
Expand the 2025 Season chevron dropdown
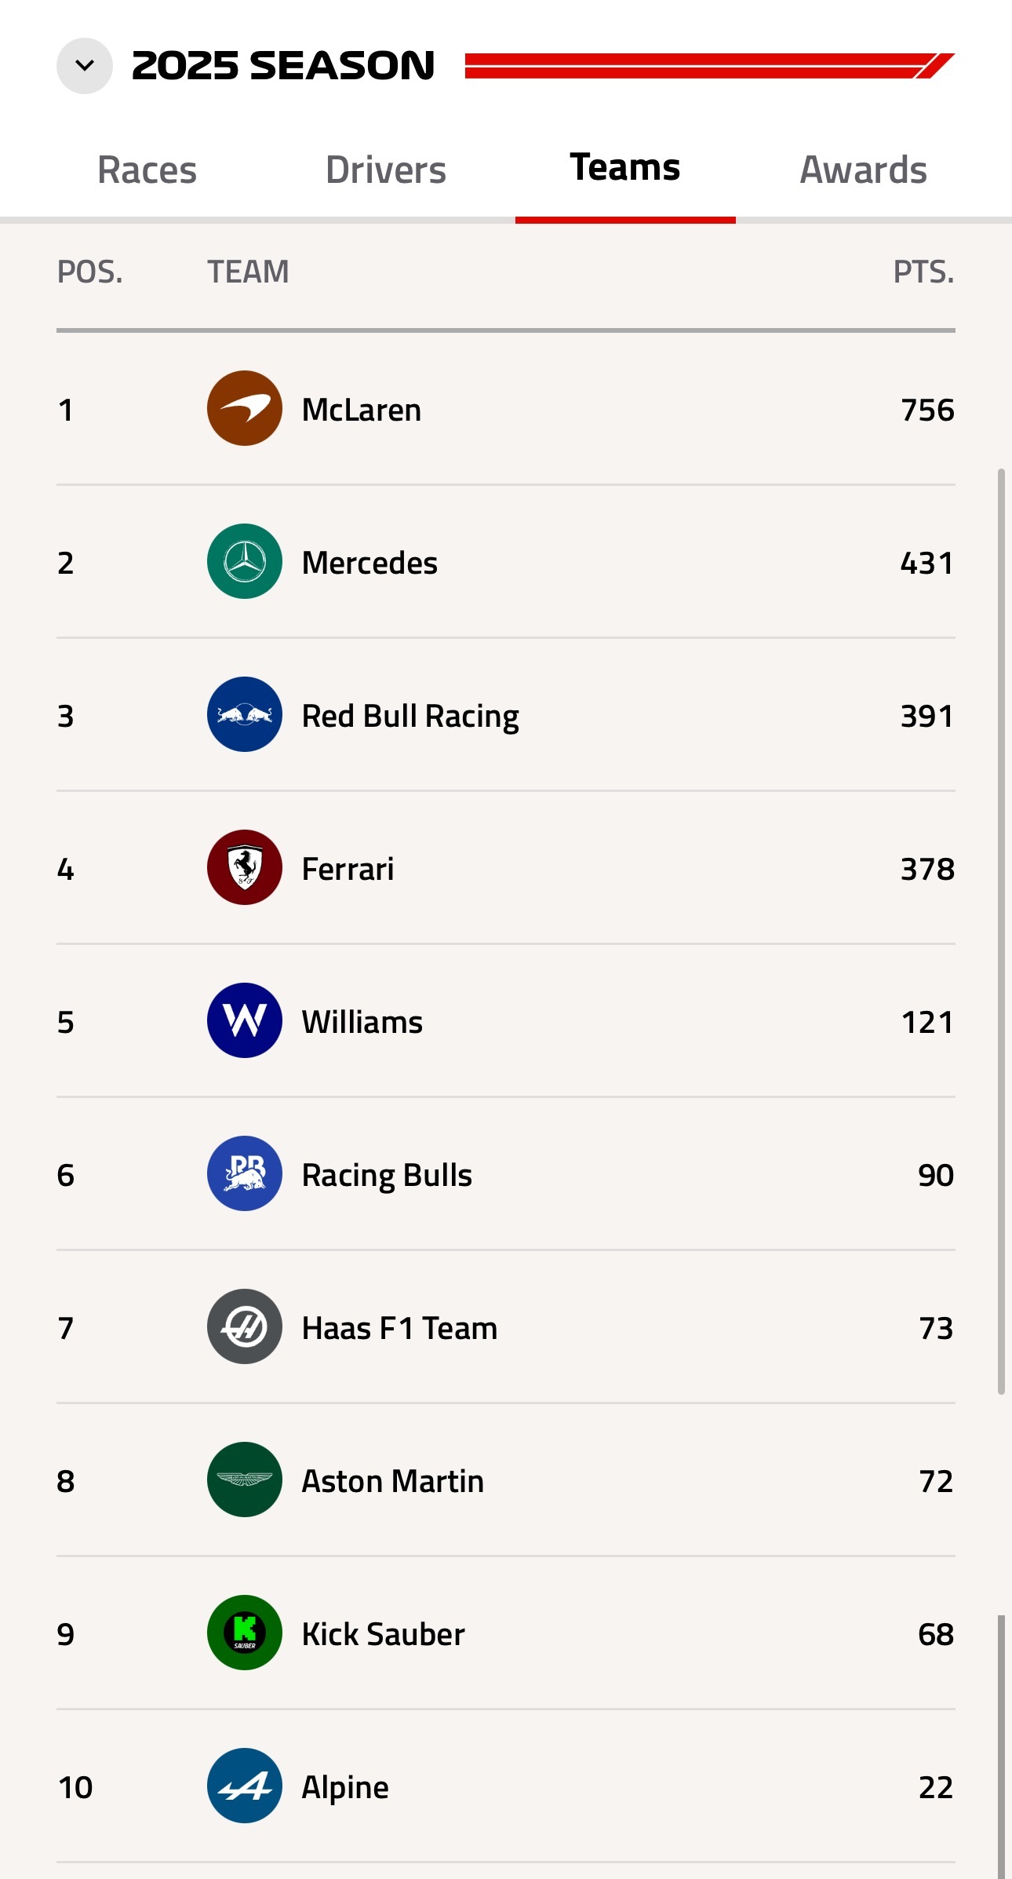tap(85, 66)
